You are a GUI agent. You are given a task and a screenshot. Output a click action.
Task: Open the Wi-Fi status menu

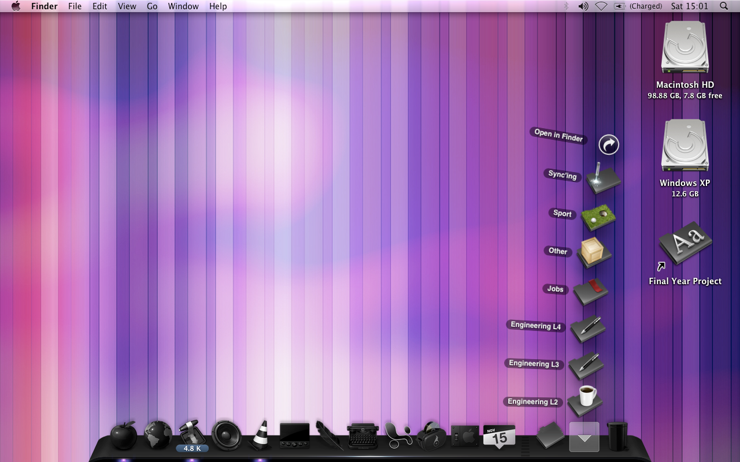(601, 6)
